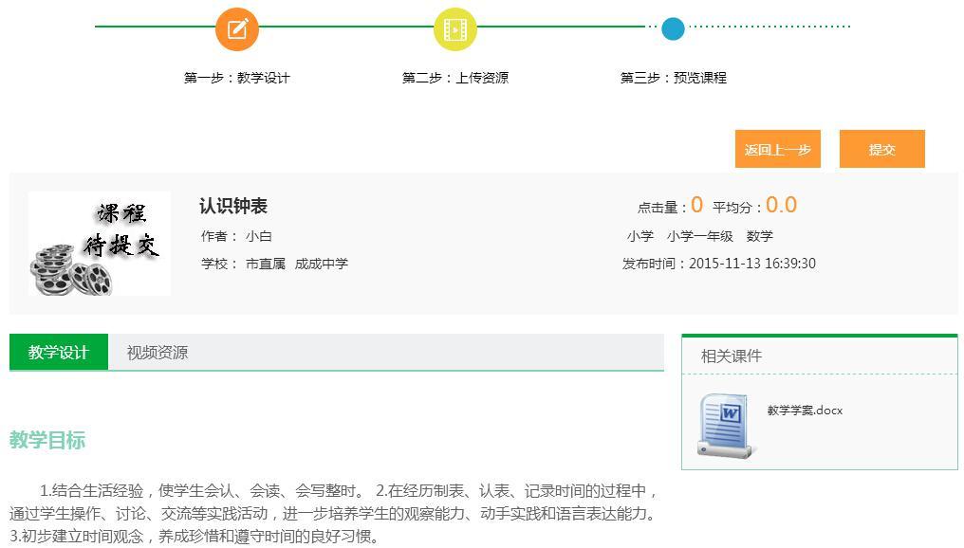
Task: Click the step label 第三步：预览课程
Action: (674, 78)
